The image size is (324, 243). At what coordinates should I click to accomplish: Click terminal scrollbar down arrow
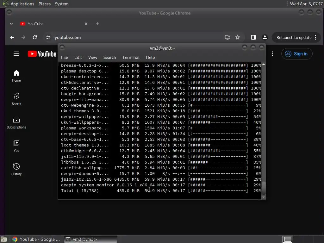[264, 197]
